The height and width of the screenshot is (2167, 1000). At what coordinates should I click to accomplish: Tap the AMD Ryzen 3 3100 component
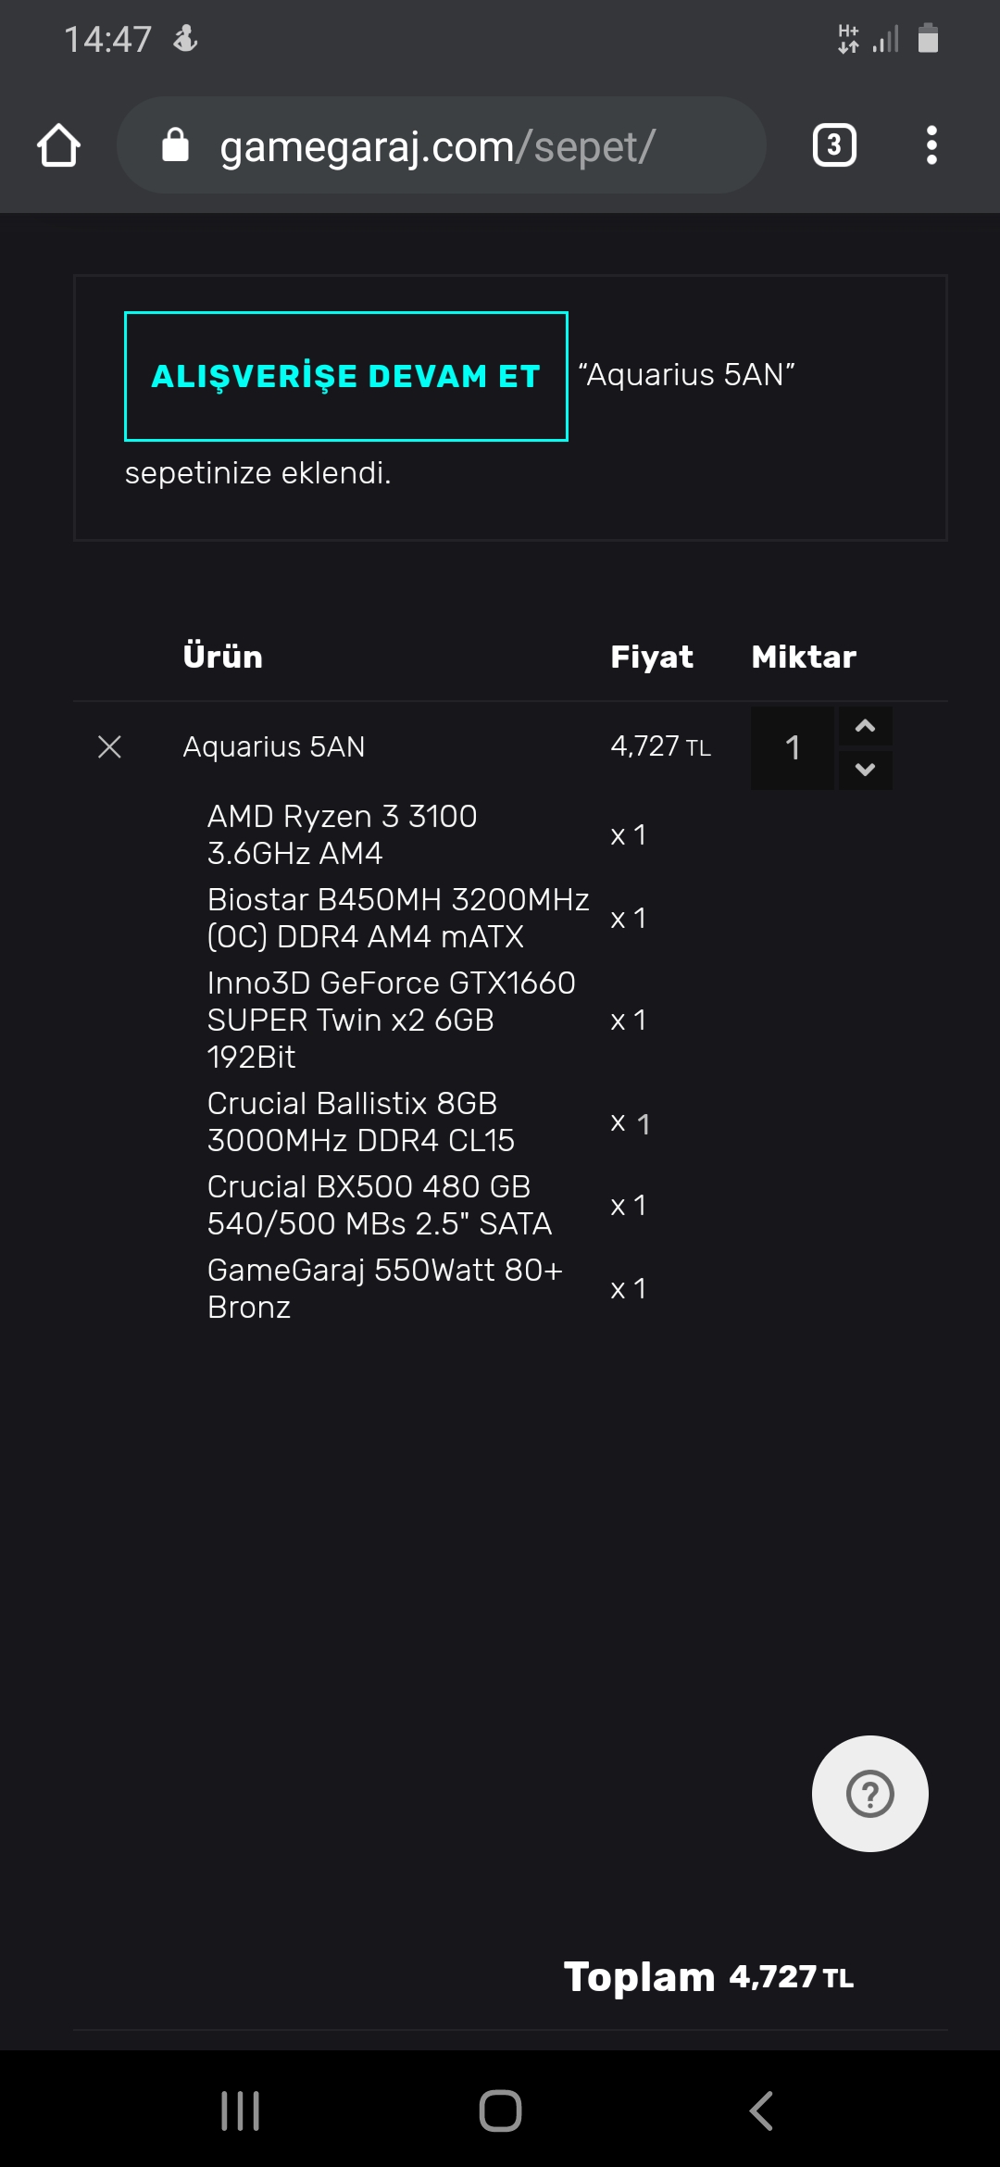coord(342,834)
